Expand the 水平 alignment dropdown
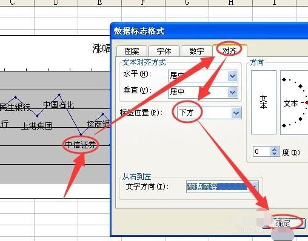This screenshot has width=308, height=241. (233, 76)
